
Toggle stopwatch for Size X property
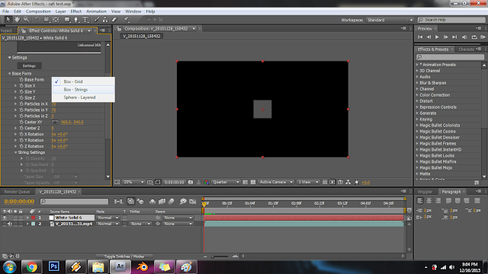click(x=21, y=86)
